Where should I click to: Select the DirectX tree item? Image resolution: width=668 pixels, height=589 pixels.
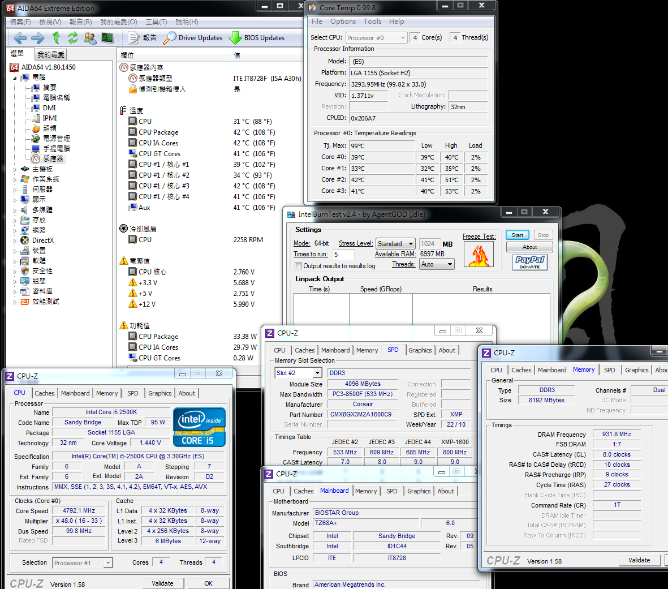[x=37, y=240]
